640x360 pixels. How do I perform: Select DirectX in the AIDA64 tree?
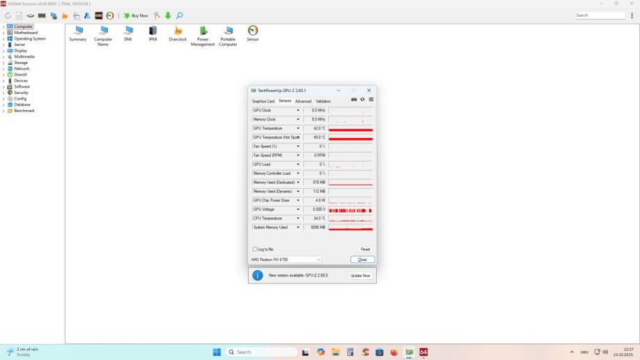click(20, 75)
